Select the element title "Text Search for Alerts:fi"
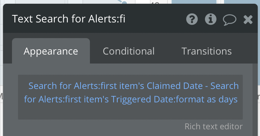The height and width of the screenshot is (136, 260). pyautogui.click(x=69, y=19)
